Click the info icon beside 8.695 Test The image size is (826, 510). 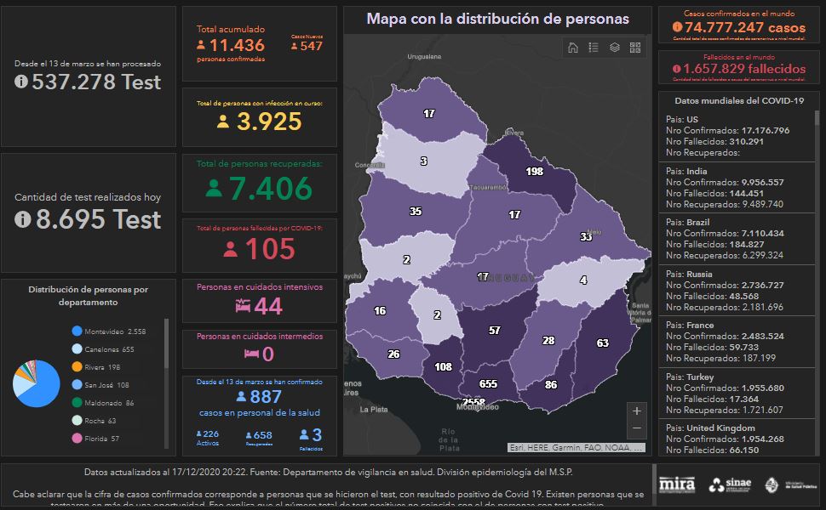(x=22, y=219)
